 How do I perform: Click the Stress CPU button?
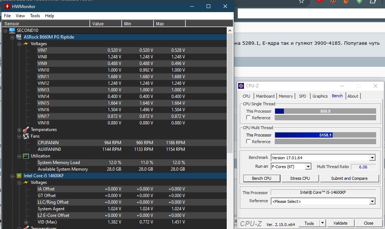point(300,178)
